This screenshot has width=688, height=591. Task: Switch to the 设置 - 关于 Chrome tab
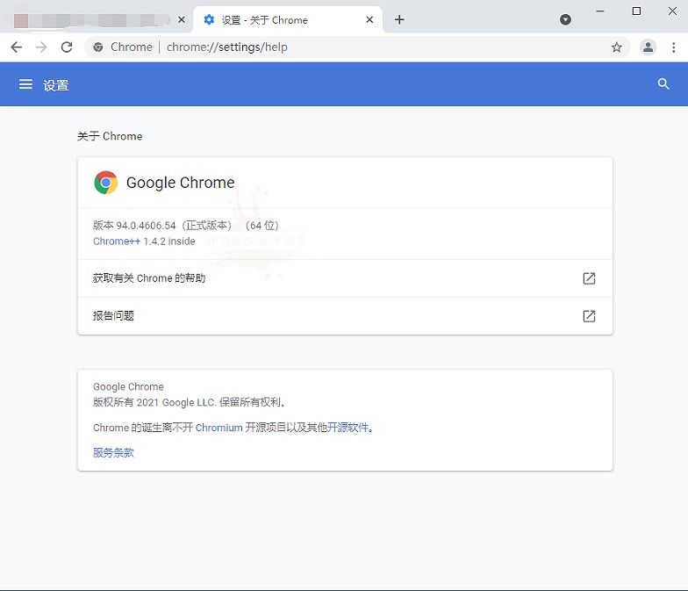click(x=288, y=19)
